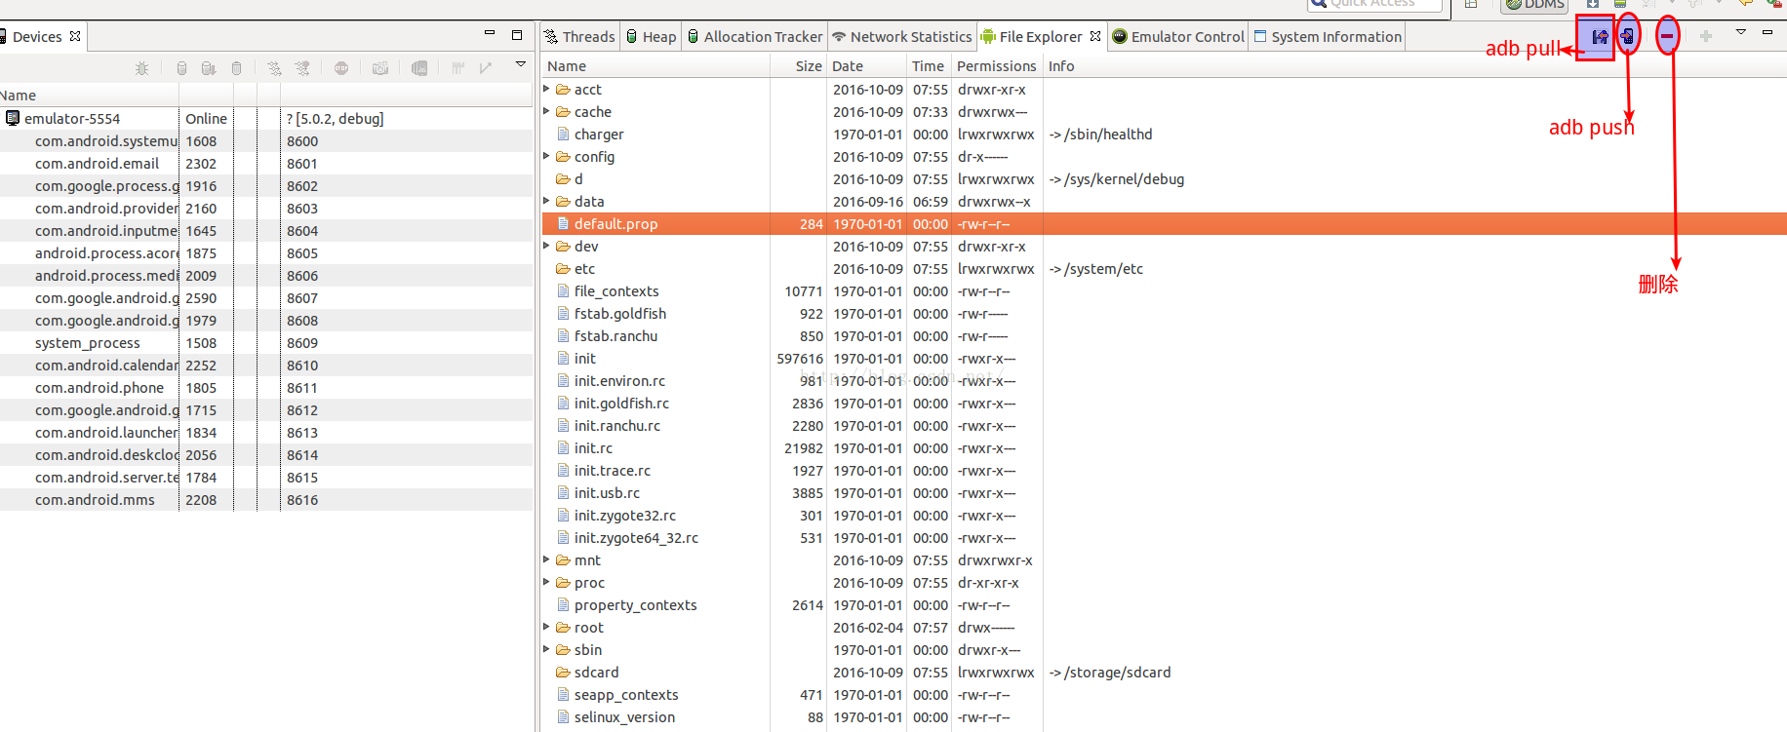The image size is (1787, 732).
Task: Click the pull file from device icon
Action: click(1598, 37)
